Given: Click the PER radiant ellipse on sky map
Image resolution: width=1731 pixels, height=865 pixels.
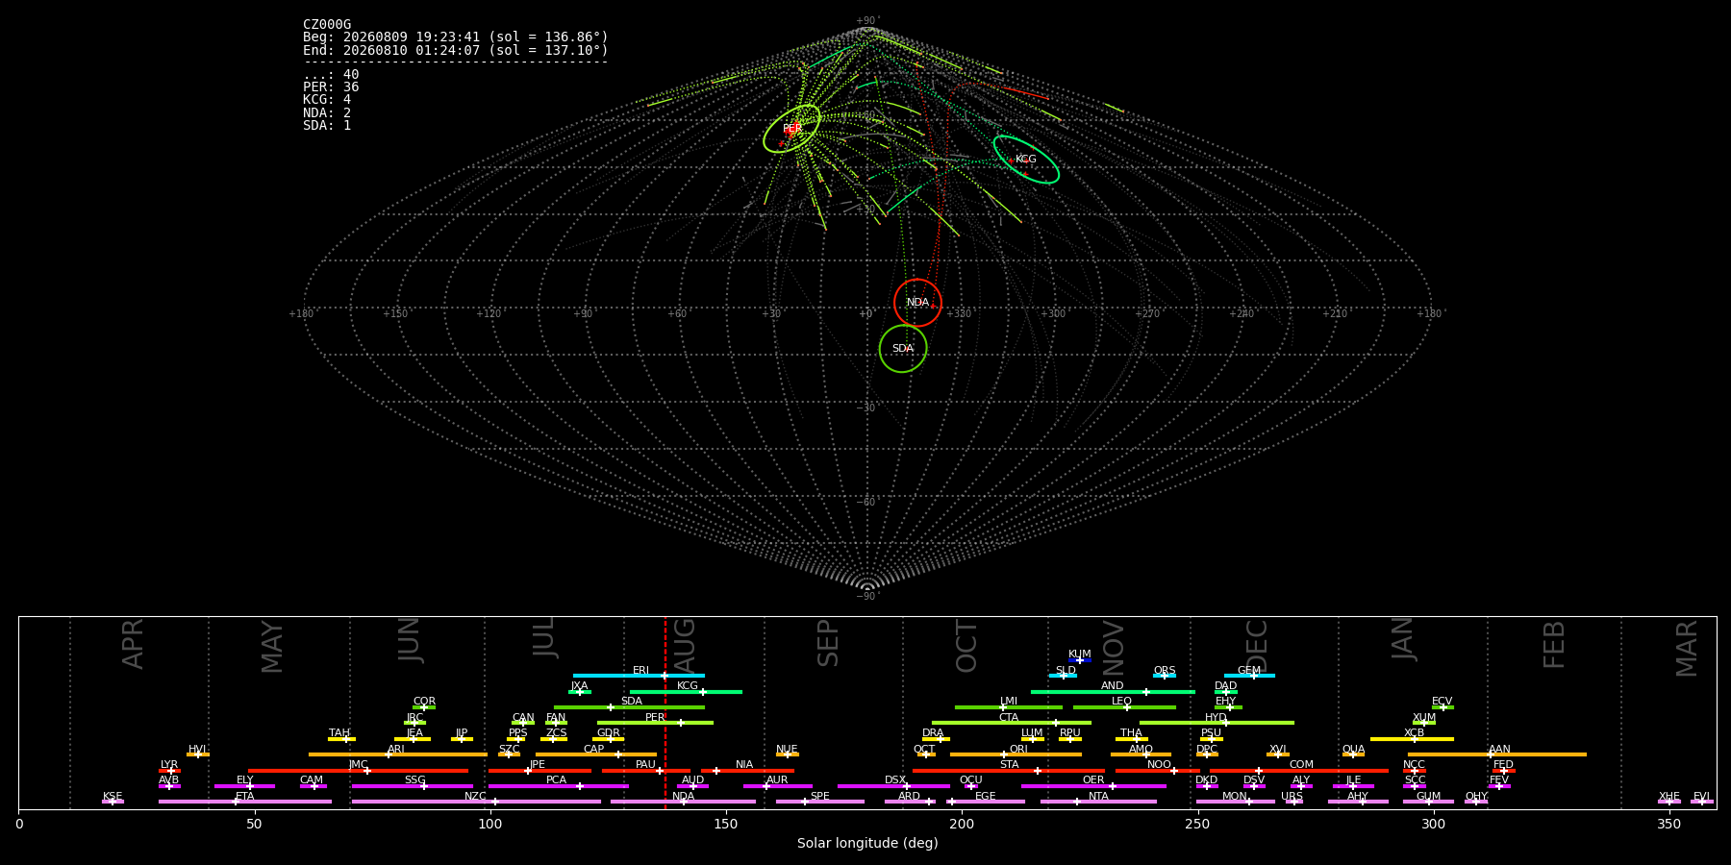Looking at the screenshot, I should tap(791, 129).
